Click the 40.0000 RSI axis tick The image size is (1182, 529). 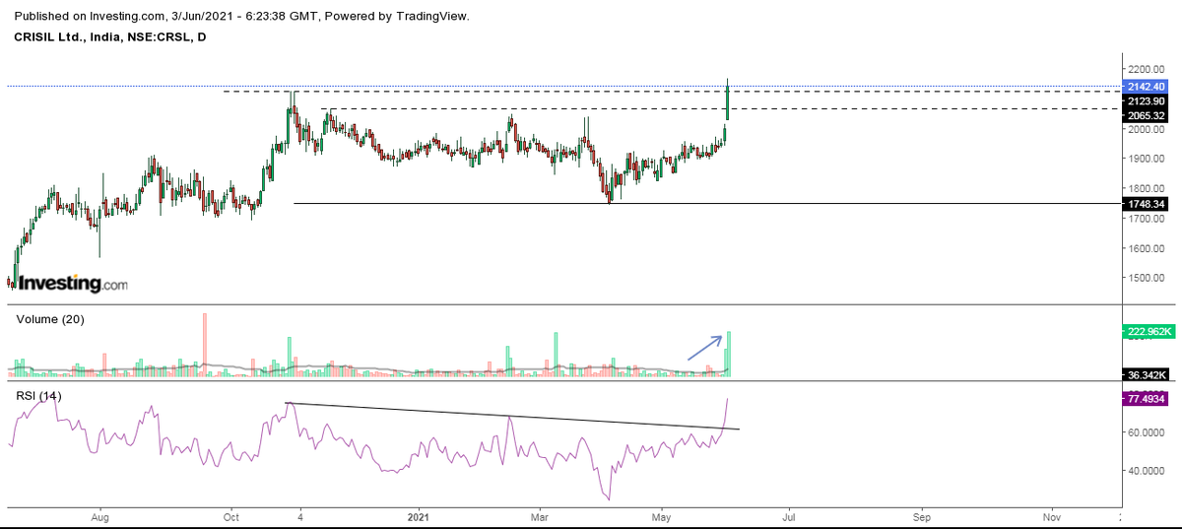click(x=1147, y=471)
